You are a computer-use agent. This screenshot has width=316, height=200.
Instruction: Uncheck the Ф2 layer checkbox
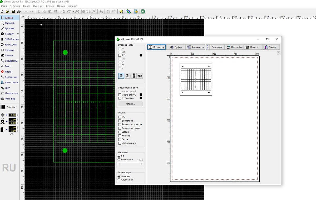coord(120,55)
